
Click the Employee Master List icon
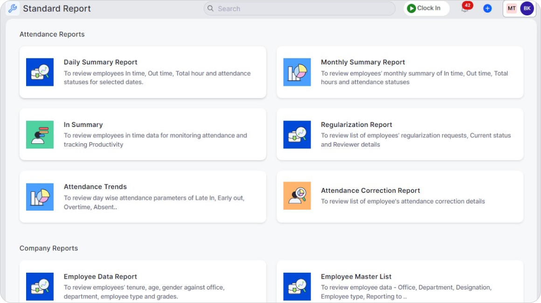[297, 286]
